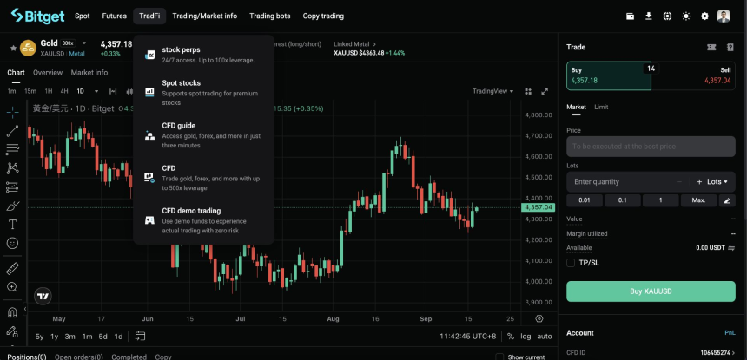Open the coupon ticket icon in Trade panel
This screenshot has width=747, height=360.
[x=711, y=47]
